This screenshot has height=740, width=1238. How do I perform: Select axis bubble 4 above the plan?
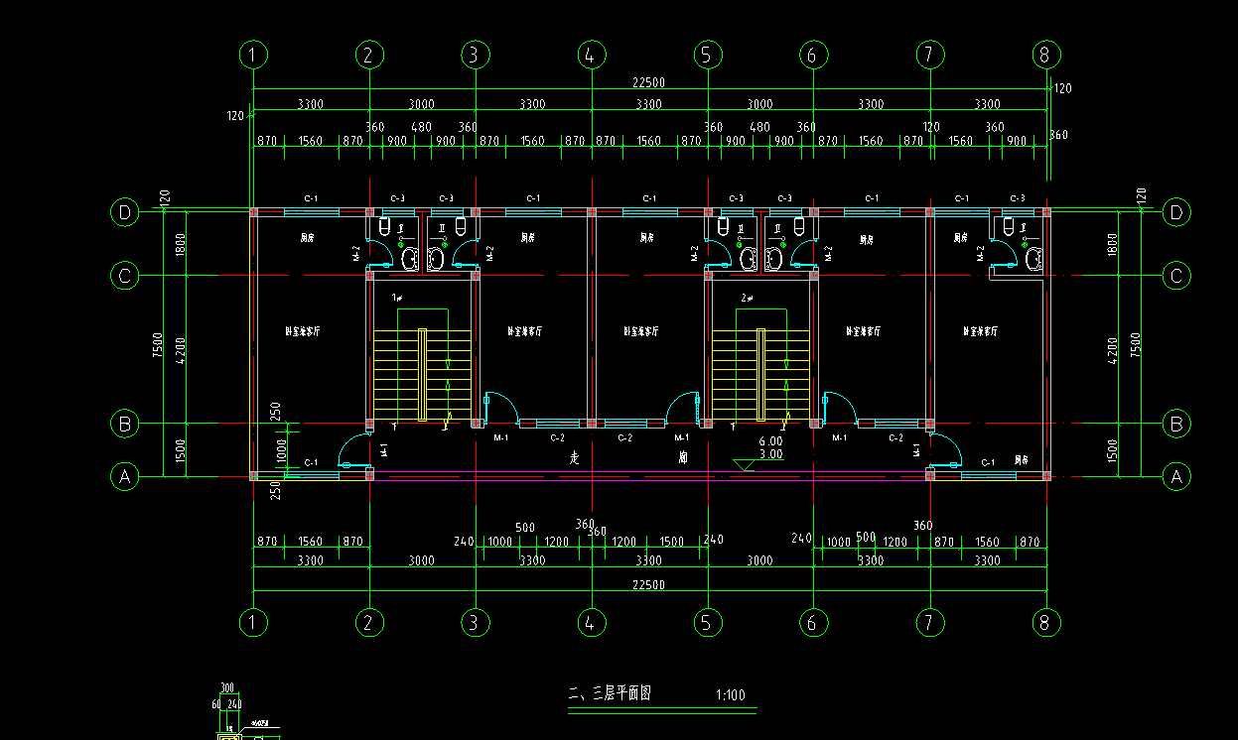pyautogui.click(x=590, y=55)
